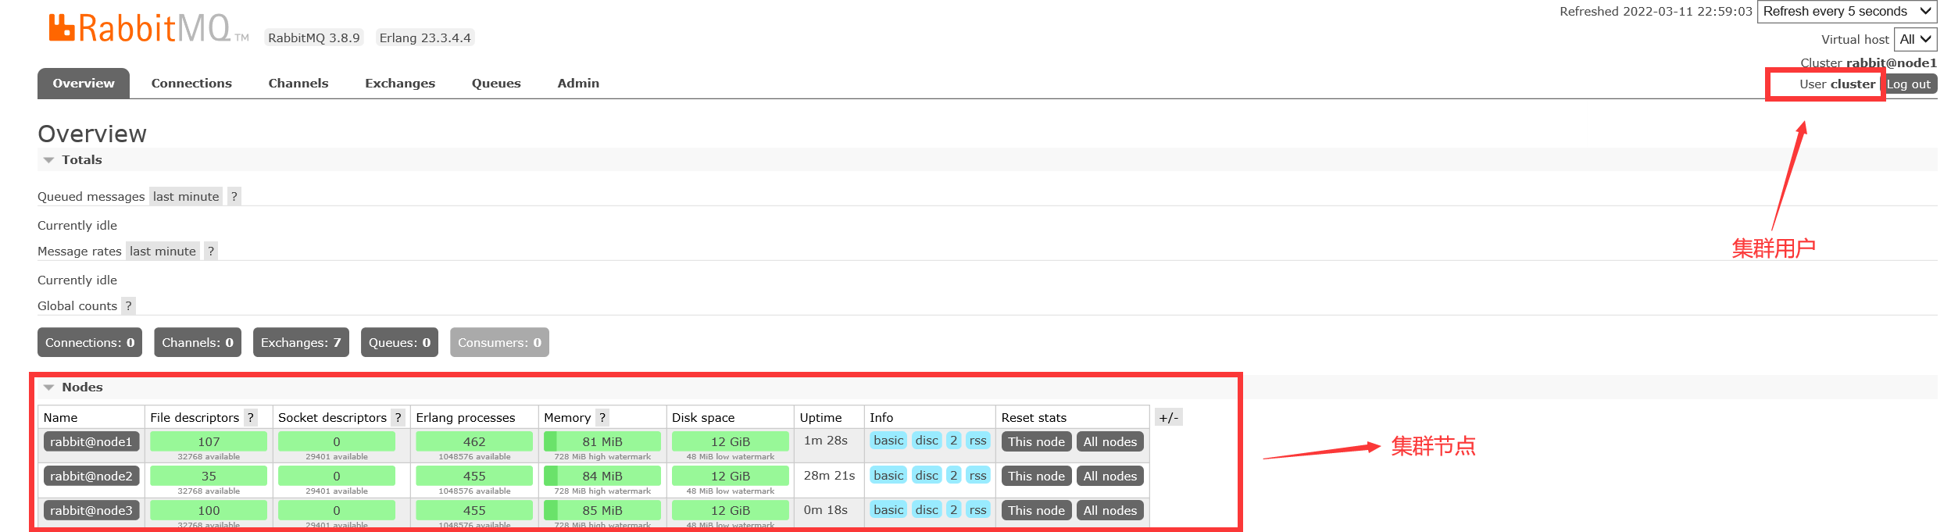
Task: Click the rabbit@node1 memory usage bar
Action: point(602,441)
